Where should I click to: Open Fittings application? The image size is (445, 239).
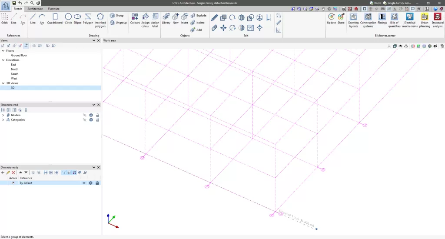tap(382, 19)
